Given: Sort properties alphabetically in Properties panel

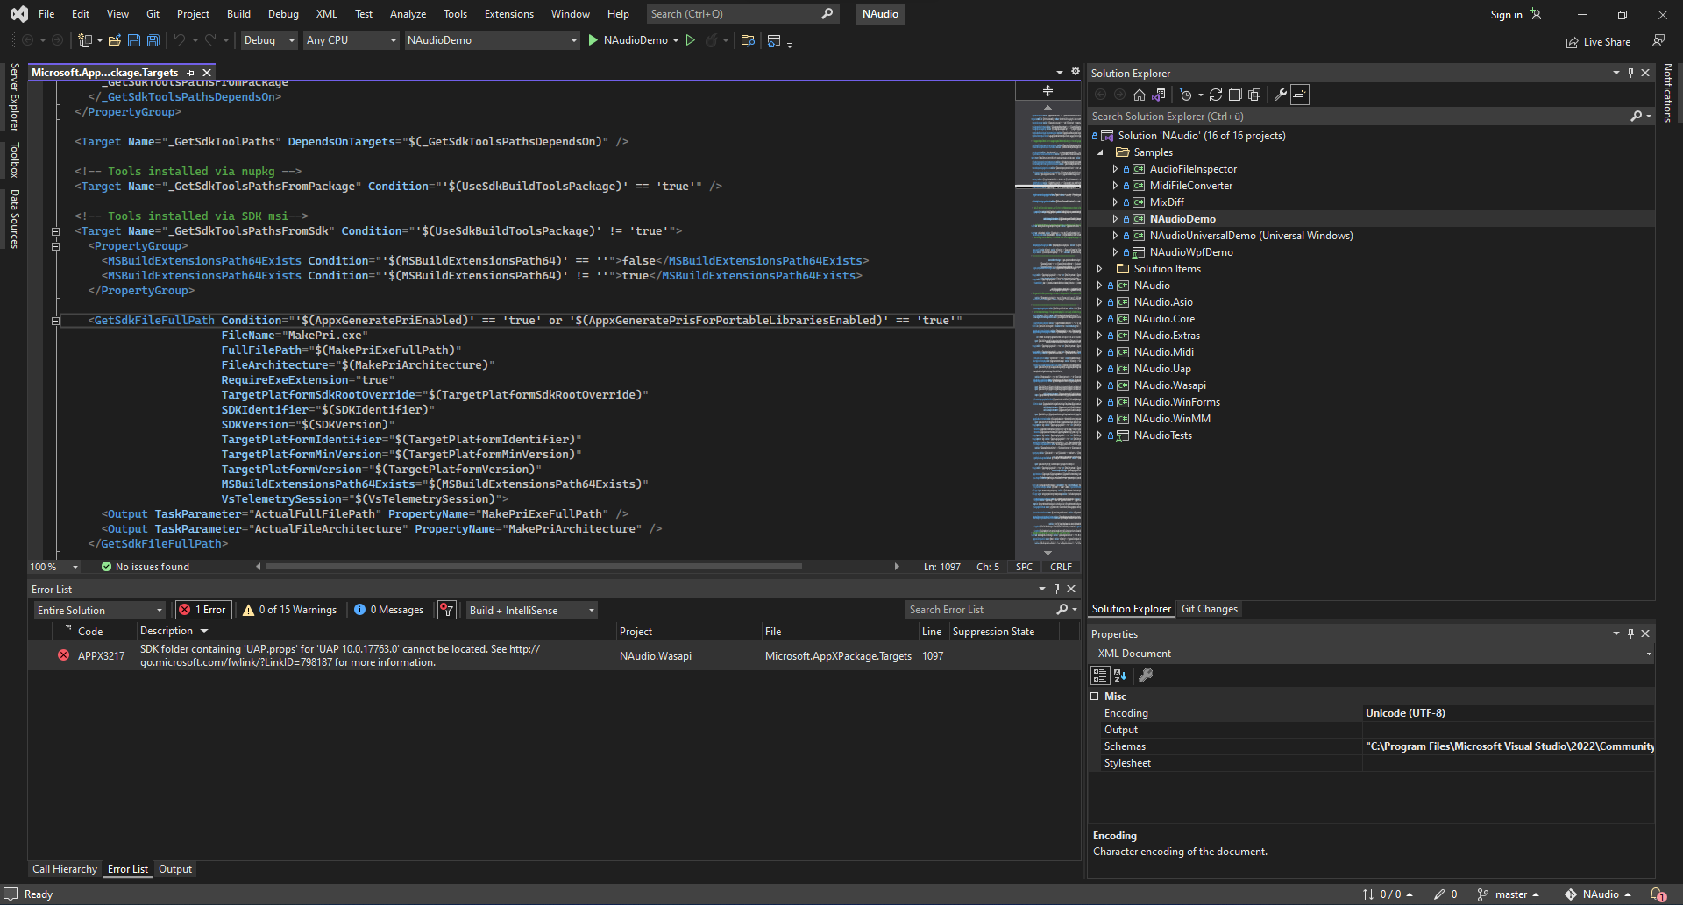Looking at the screenshot, I should point(1119,675).
